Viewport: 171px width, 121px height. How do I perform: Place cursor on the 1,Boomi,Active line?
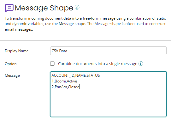(x=64, y=81)
